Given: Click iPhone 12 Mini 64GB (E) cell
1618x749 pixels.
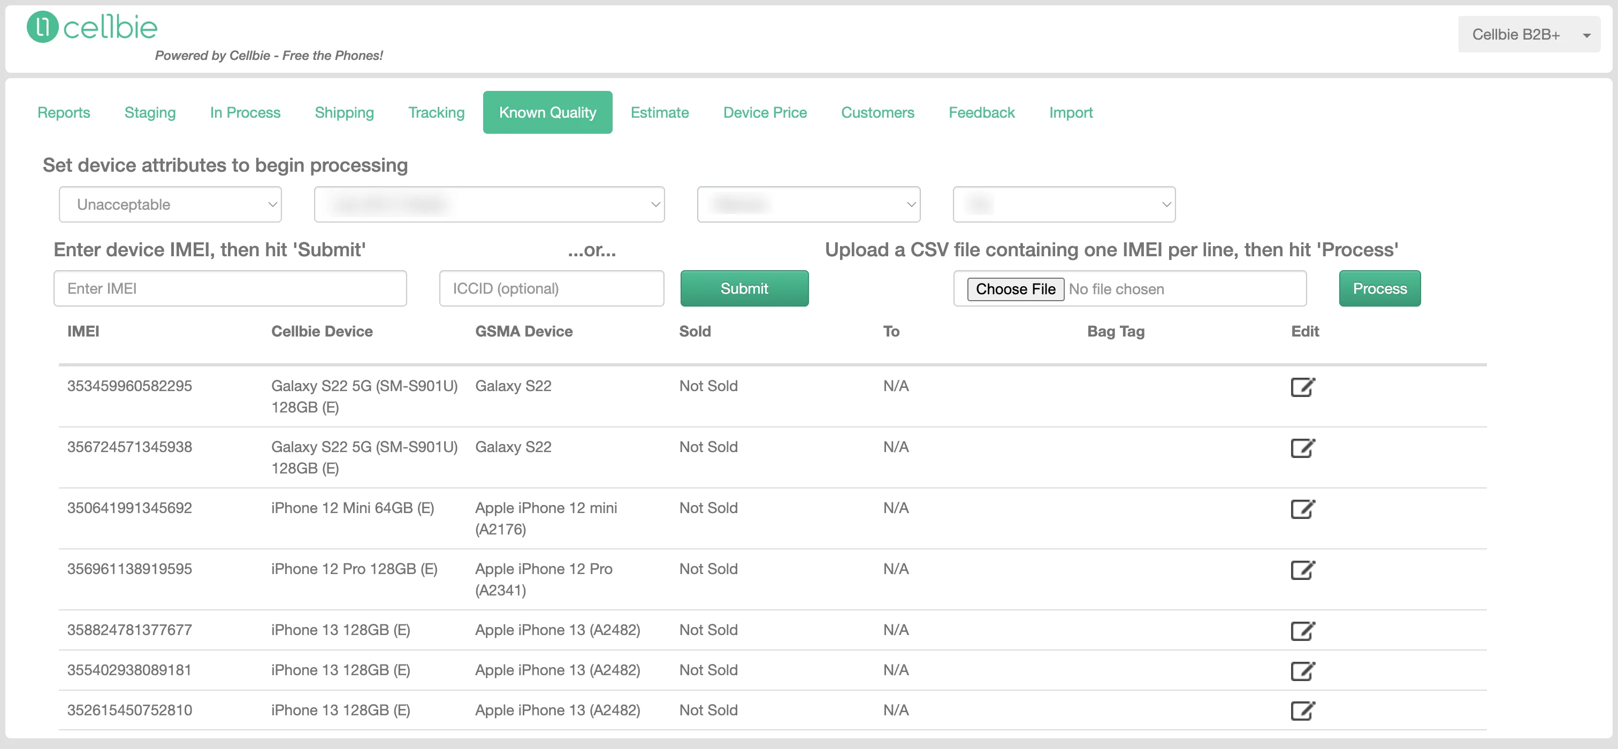Looking at the screenshot, I should (x=353, y=508).
